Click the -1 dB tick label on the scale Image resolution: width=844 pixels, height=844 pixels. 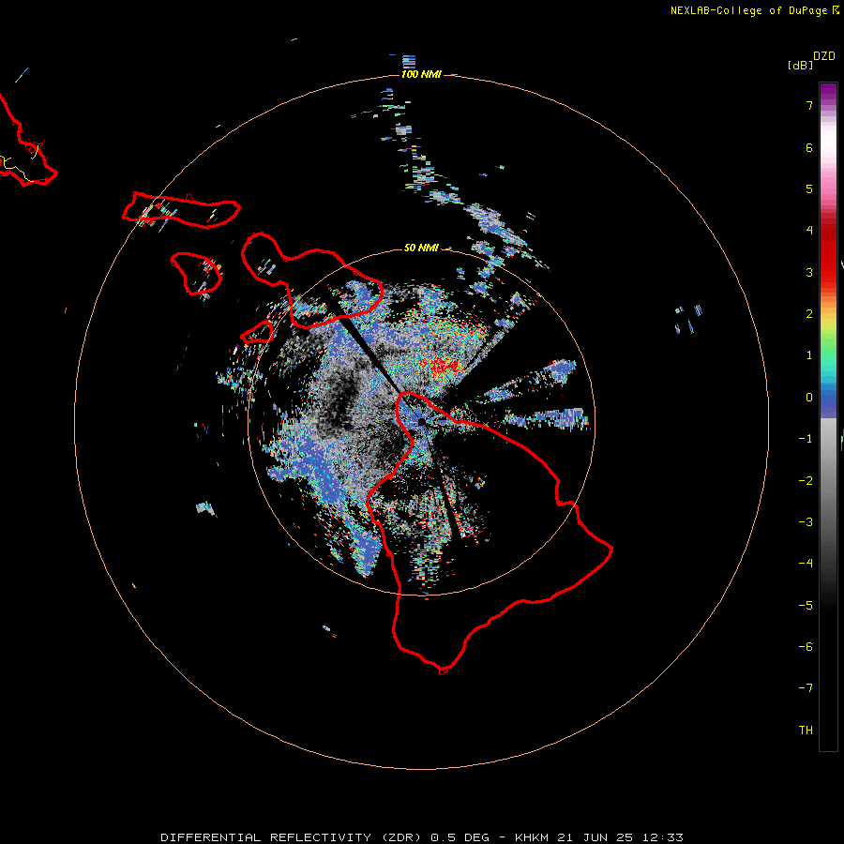click(x=806, y=439)
